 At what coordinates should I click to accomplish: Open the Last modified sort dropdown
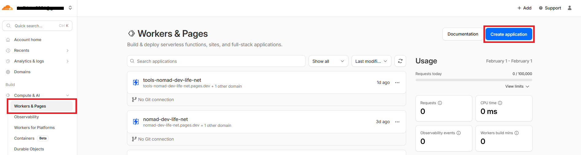(371, 61)
